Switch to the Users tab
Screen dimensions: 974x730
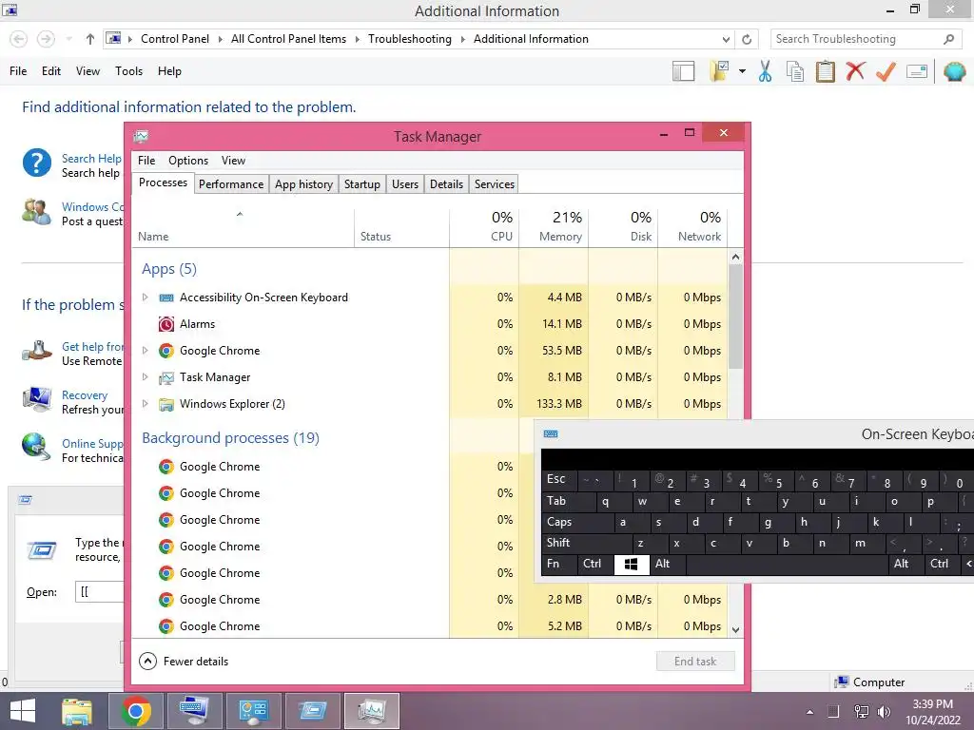tap(405, 184)
